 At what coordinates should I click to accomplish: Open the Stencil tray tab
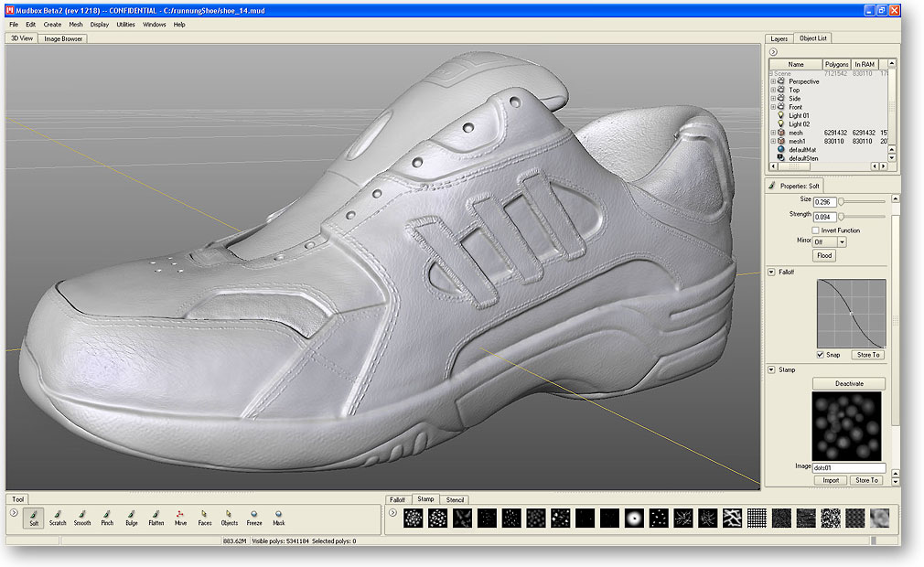[x=455, y=500]
